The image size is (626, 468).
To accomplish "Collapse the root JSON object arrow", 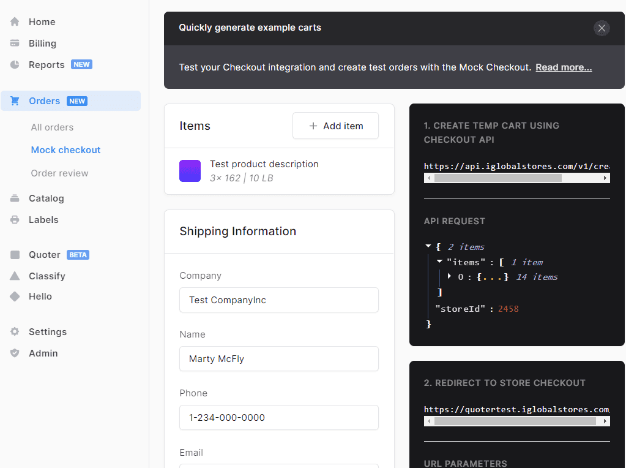I will [428, 246].
